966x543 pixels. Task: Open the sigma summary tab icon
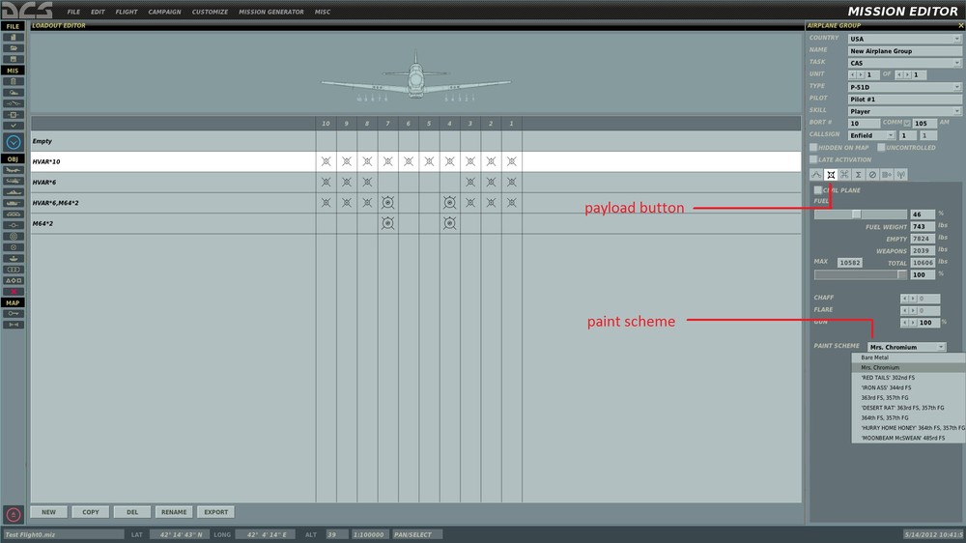[x=858, y=175]
